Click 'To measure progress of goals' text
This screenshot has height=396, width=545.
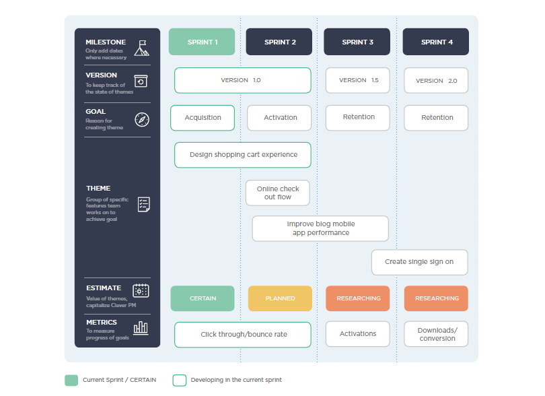(x=108, y=335)
